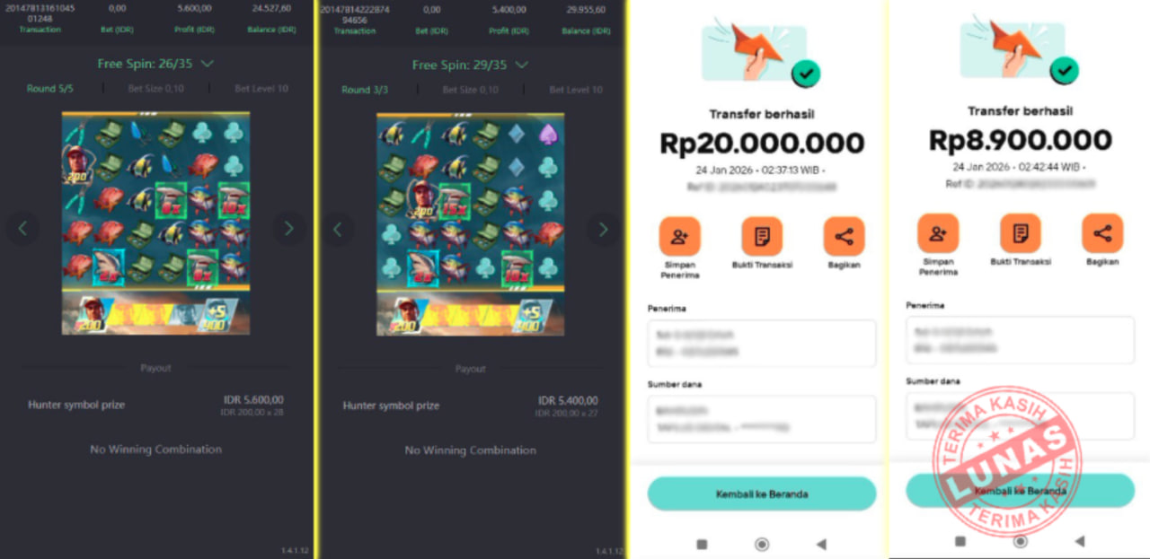The image size is (1150, 559).
Task: Tap Simpan Penerima icon on Rp8.900.000 receipt
Action: [x=938, y=233]
